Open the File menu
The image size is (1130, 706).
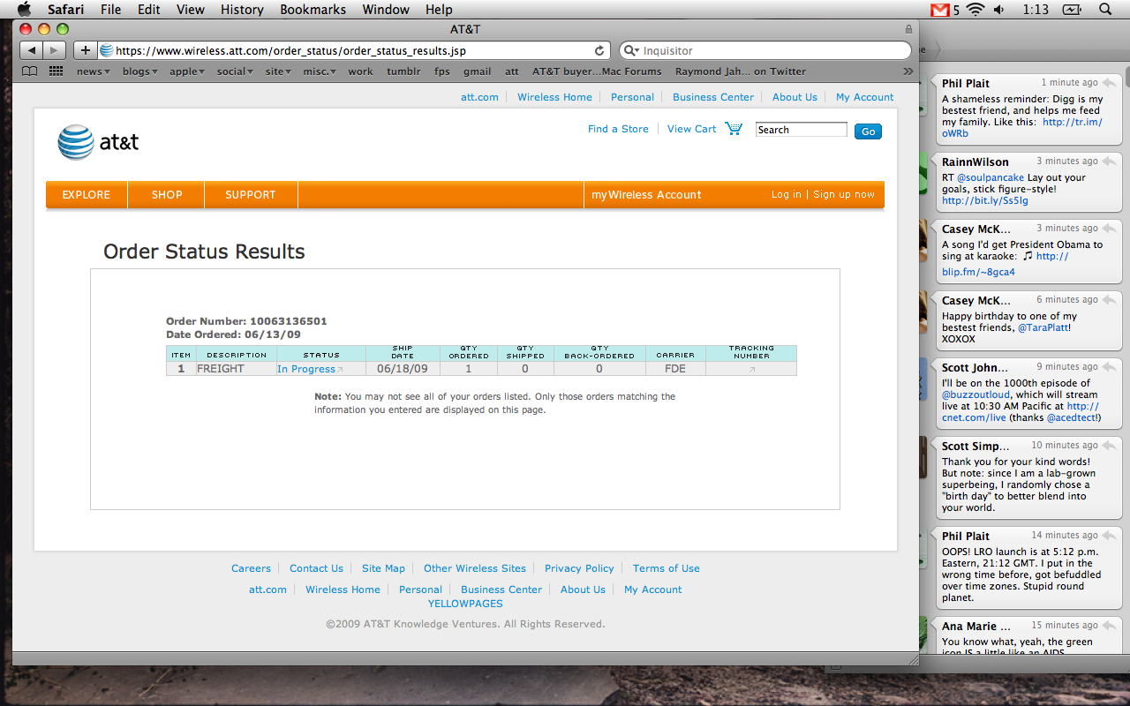(111, 10)
